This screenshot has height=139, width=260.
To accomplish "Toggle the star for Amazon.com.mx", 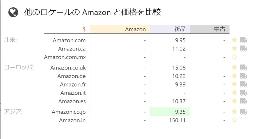I will point(234,57).
